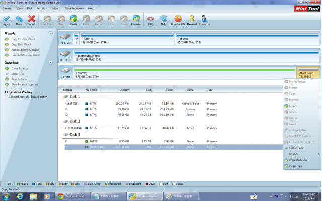Click the Delete toolbar icon
This screenshot has width=322, height=201.
(86, 19)
